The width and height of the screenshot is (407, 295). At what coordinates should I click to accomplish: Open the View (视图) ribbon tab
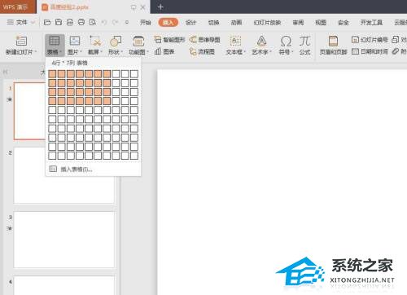click(x=321, y=22)
